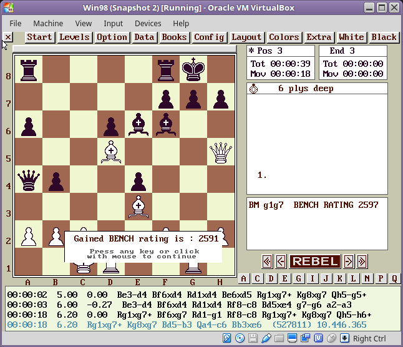Click the blue analysis line starting Rg1xg7+ Kg8xg7
The height and width of the screenshot is (347, 403).
[x=187, y=325]
